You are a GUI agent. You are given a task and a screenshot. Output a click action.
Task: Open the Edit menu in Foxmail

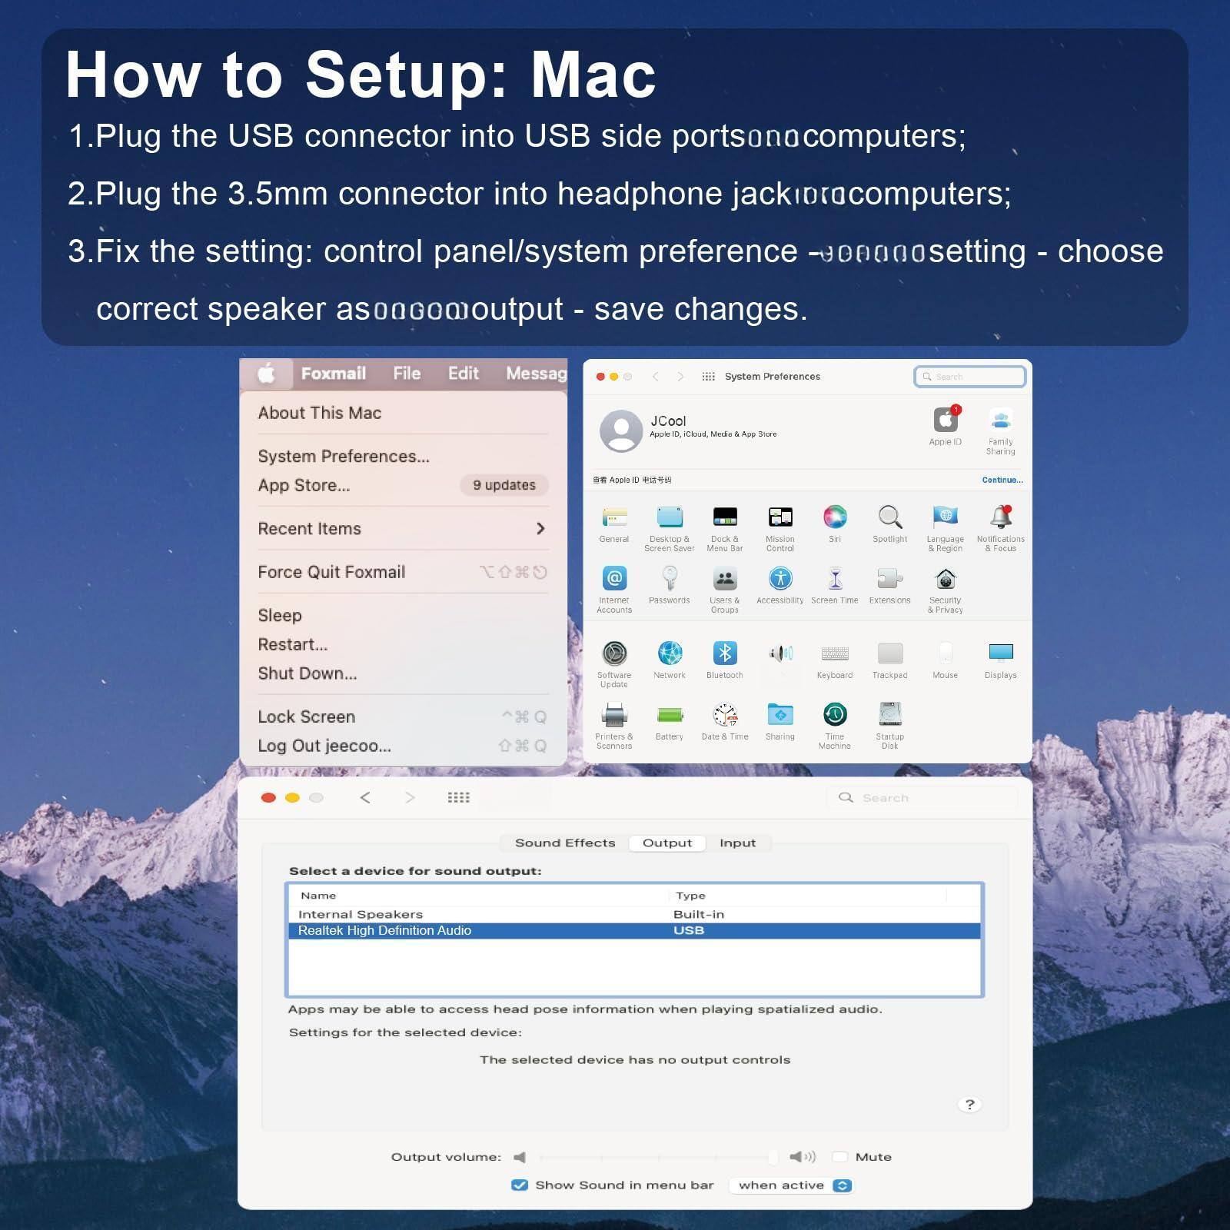463,374
